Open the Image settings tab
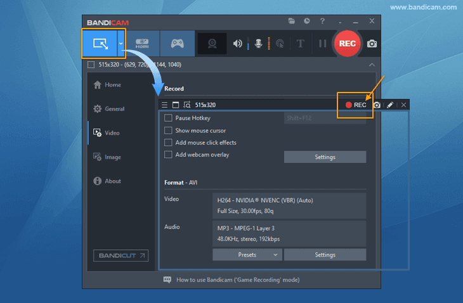The image size is (463, 303). [x=113, y=157]
